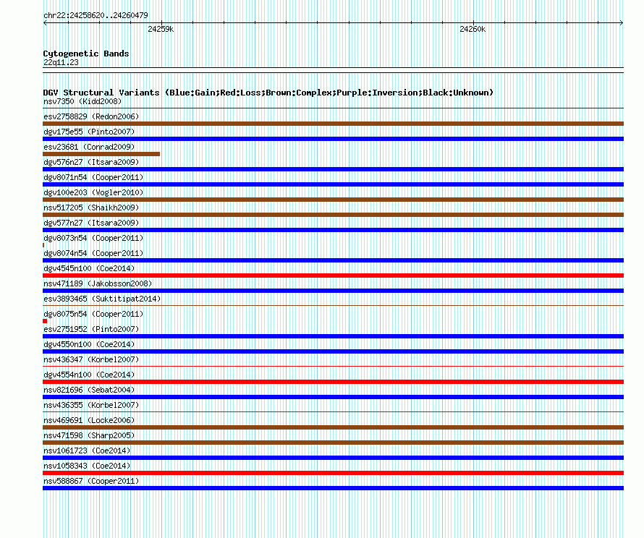Click the left arrow of the chromosome ruler
The width and height of the screenshot is (644, 538).
[x=45, y=23]
